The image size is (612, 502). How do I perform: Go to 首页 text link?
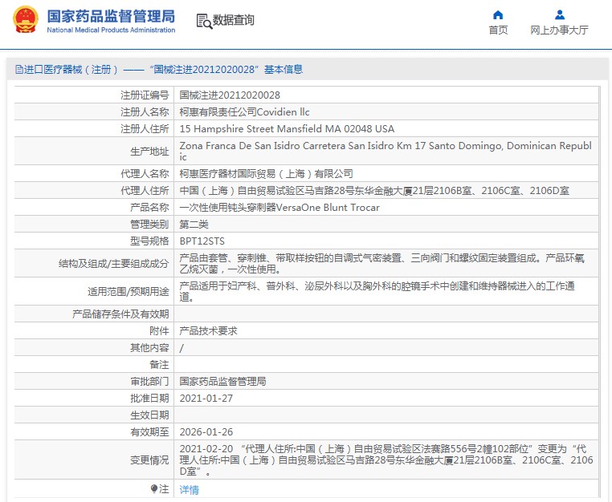(x=498, y=30)
